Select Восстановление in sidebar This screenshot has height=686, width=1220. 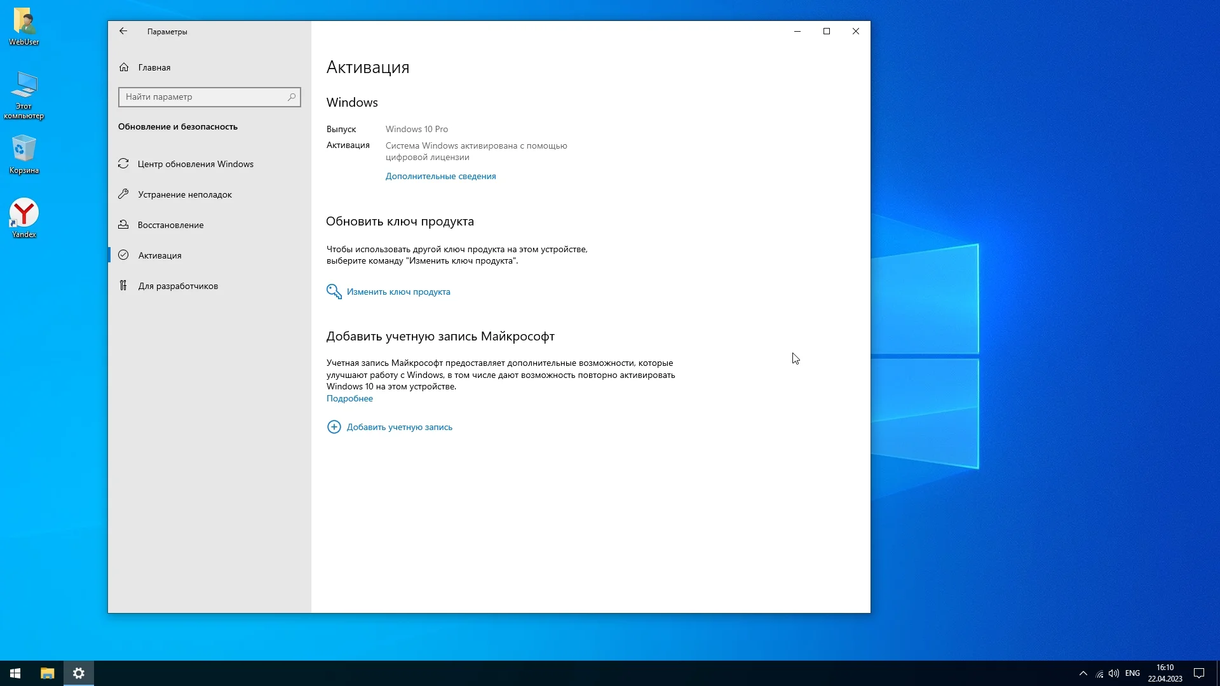(x=170, y=225)
